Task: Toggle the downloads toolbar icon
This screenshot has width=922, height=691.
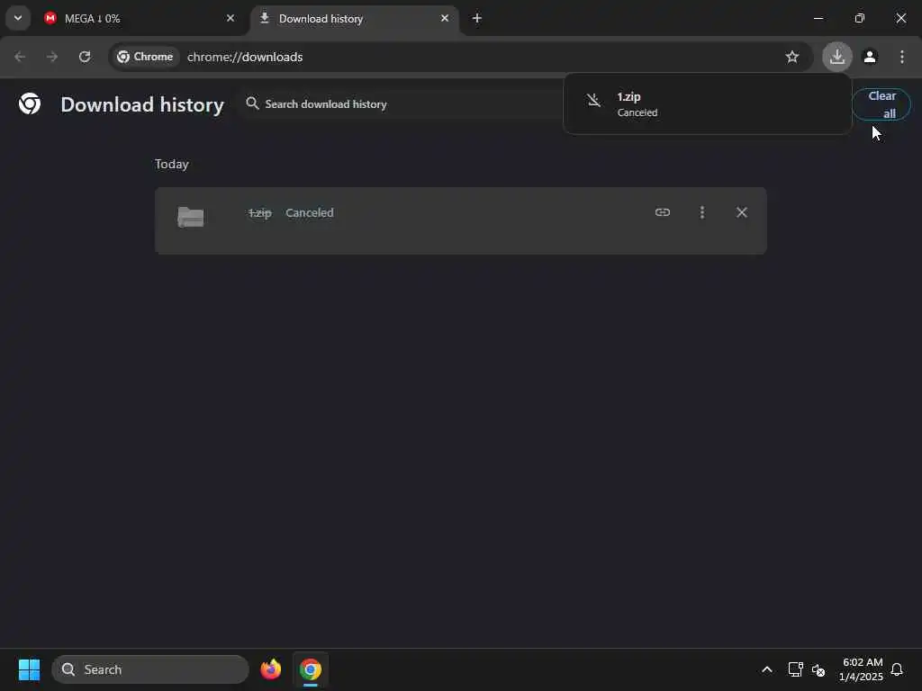Action: click(837, 57)
